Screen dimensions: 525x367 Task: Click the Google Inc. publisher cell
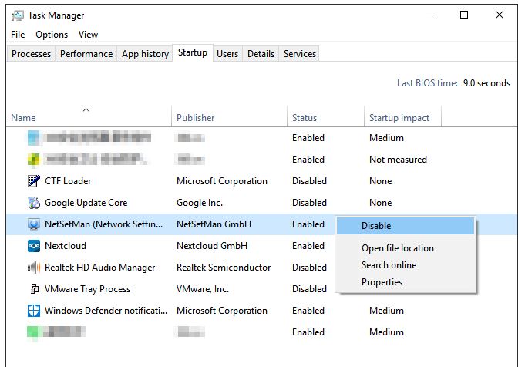(x=200, y=203)
